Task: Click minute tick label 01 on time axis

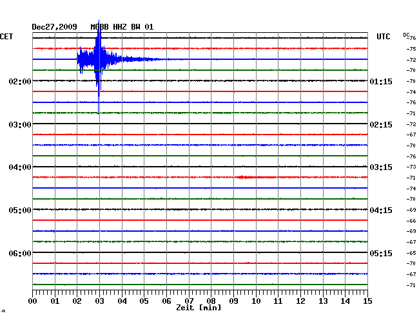Action: (55, 301)
